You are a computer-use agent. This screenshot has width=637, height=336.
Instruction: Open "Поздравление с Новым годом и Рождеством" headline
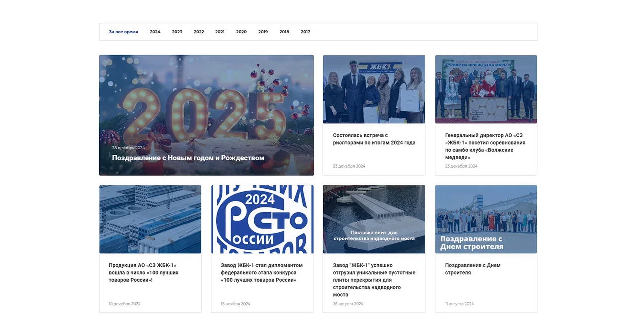coord(188,158)
